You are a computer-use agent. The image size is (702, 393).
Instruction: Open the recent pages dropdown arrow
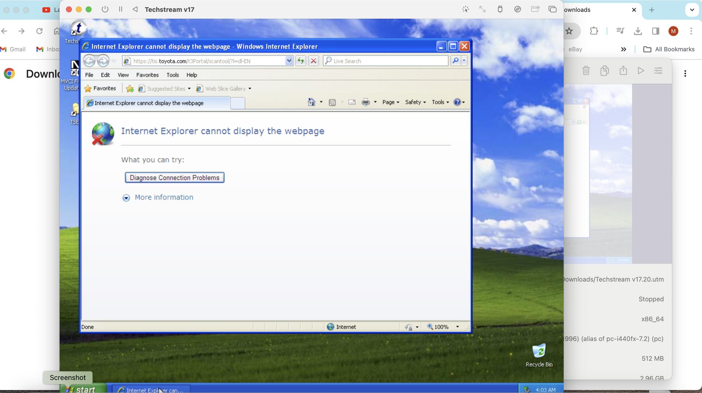coord(114,61)
